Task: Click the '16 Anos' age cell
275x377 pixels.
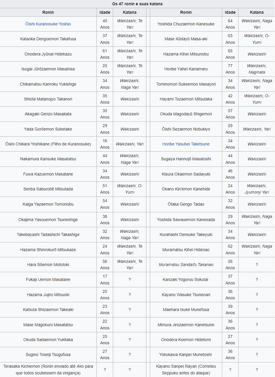Action: (105, 144)
